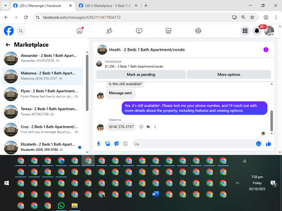Reload the current page
The width and height of the screenshot is (282, 211).
26,17
